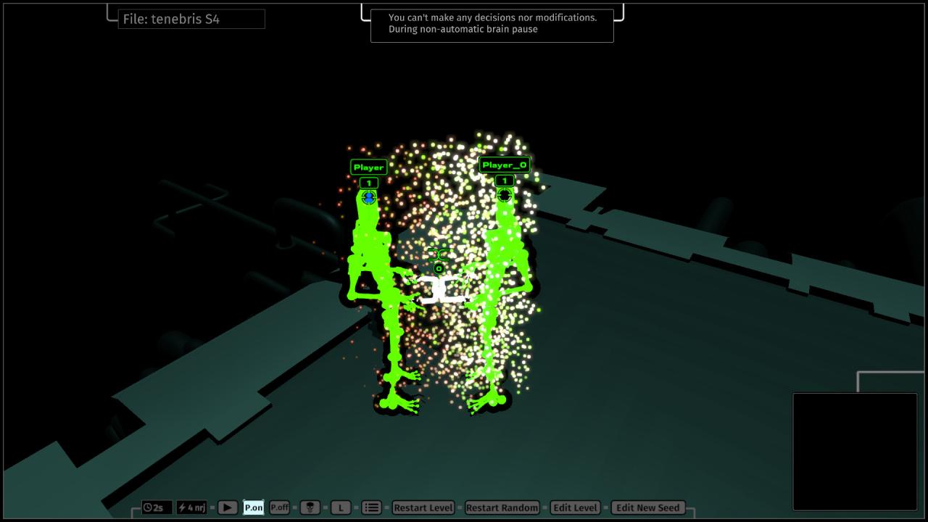Select Player's blue targeting reticle icon
This screenshot has width=928, height=522.
pyautogui.click(x=369, y=196)
